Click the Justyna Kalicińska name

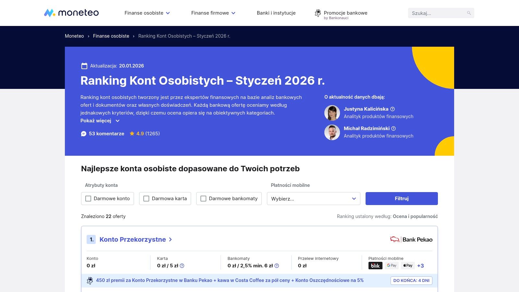(x=366, y=109)
